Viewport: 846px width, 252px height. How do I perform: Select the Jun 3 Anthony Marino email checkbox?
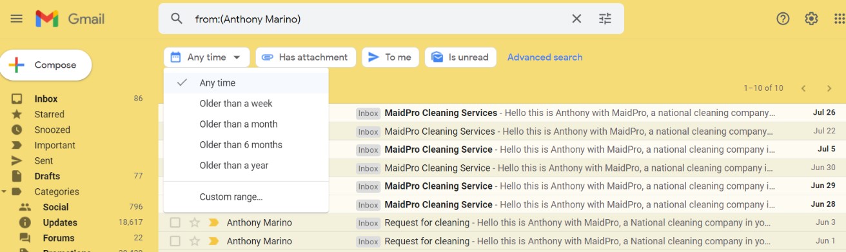[175, 222]
